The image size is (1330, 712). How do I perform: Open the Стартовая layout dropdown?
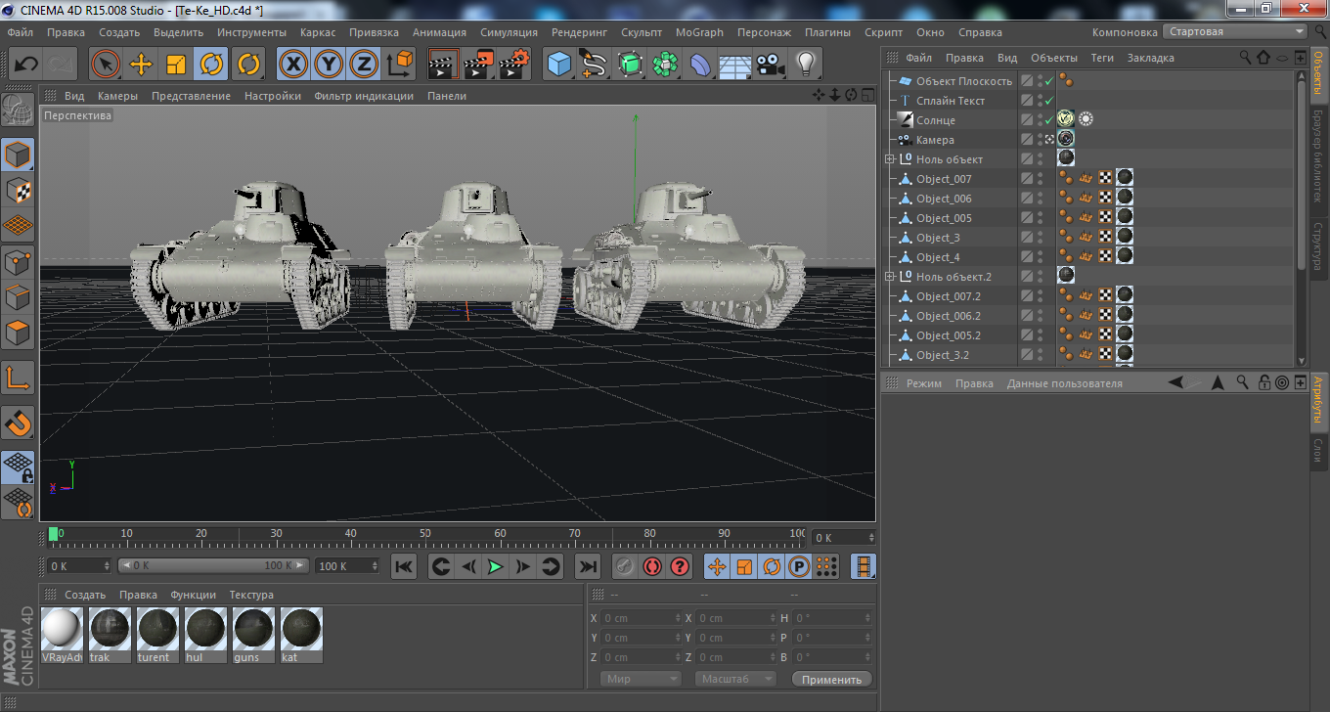(x=1236, y=32)
